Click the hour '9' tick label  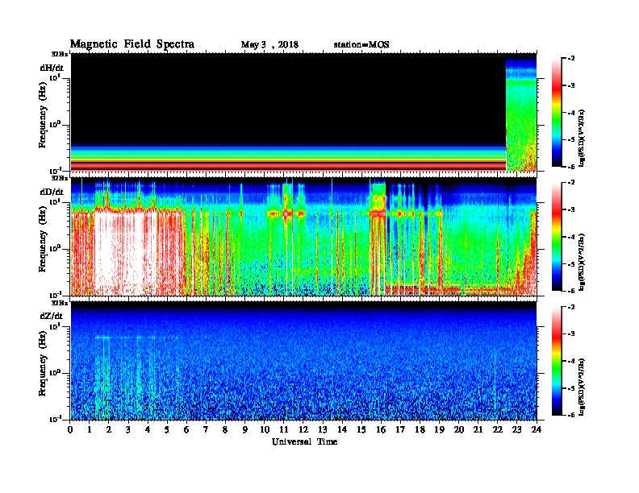coord(245,429)
